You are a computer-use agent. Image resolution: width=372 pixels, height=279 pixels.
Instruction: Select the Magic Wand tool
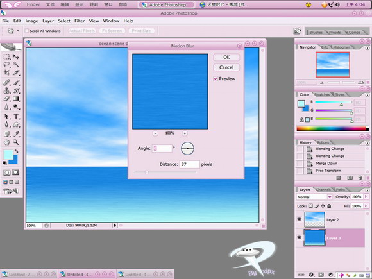pos(16,64)
